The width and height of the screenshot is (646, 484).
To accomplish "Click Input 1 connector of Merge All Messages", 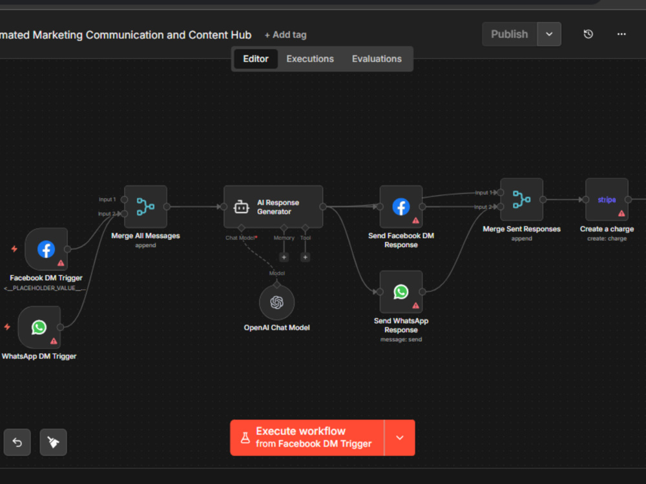I will [124, 199].
